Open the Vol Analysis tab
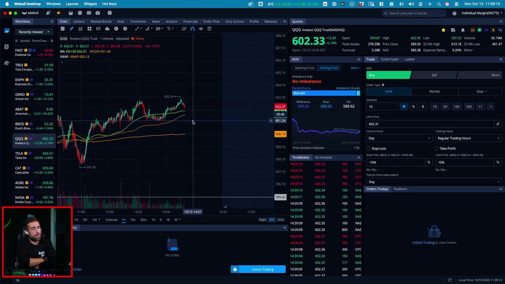Image resolution: width=505 pixels, height=284 pixels. click(x=323, y=157)
